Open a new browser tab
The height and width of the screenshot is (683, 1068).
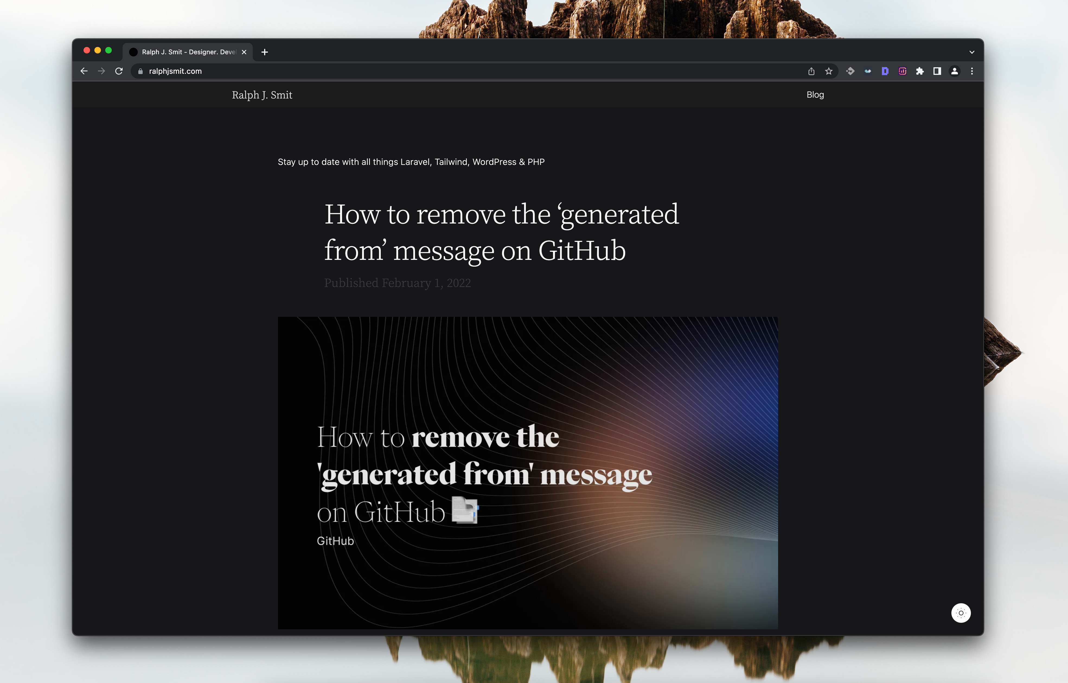(265, 52)
